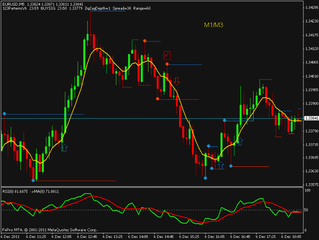Screen dimensions: 319x240
Task: Click price axis label 1.33685
Action: (x=312, y=158)
